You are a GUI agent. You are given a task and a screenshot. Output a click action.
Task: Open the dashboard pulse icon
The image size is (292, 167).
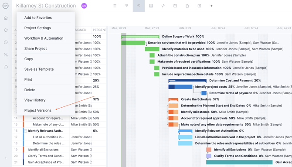163,6
